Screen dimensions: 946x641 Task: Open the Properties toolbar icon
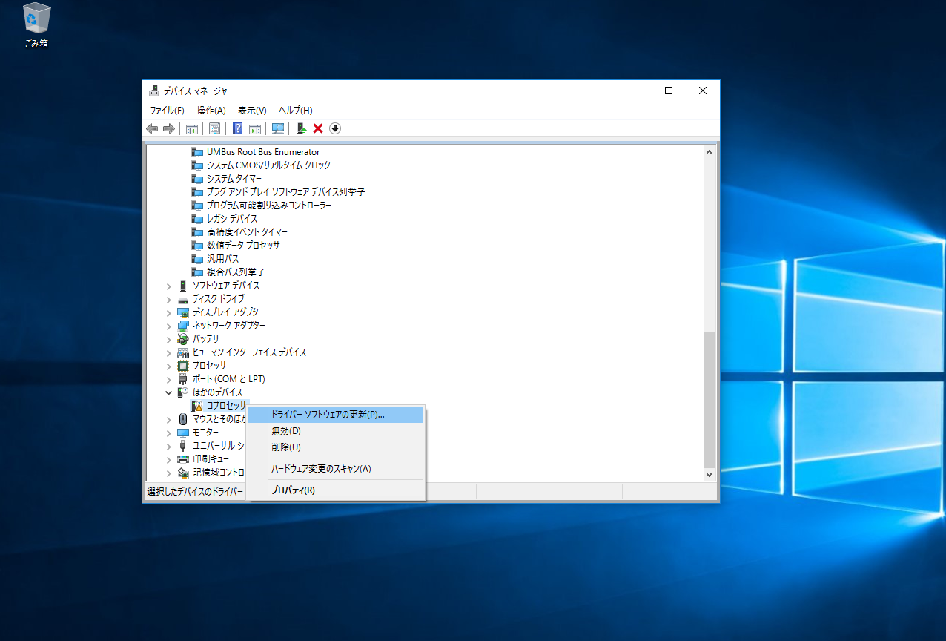click(x=214, y=128)
